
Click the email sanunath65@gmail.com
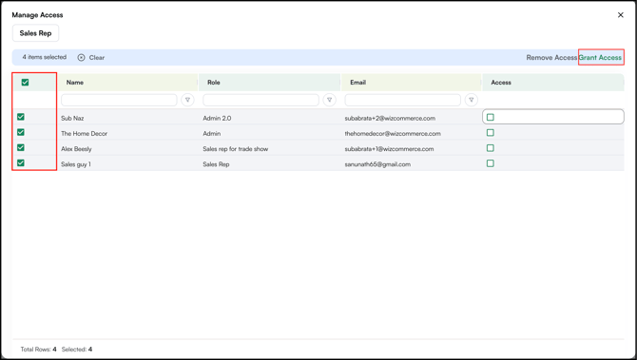377,164
